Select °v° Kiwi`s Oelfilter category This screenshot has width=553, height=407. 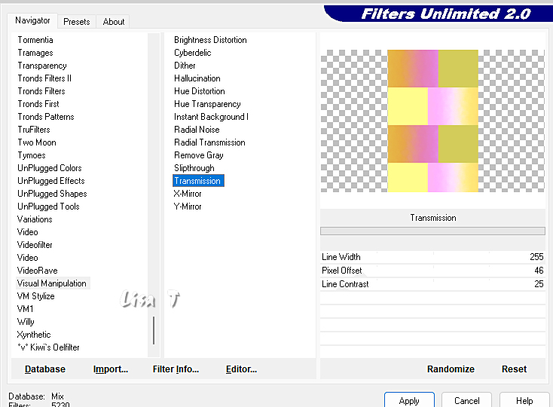[x=48, y=347]
